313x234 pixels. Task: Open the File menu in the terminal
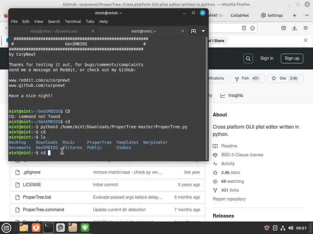pyautogui.click(x=14, y=22)
